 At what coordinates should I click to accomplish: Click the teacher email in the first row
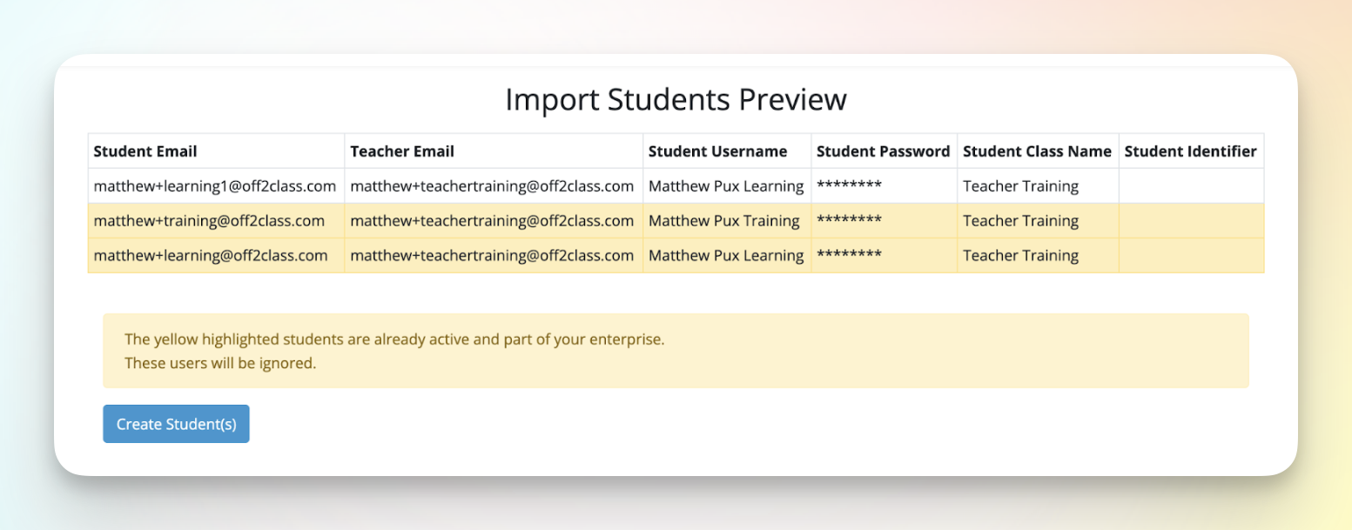[x=492, y=186]
